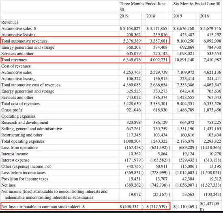223x213 pixels.
Task: Click the cell 1,075,456
Action: coord(212,110)
